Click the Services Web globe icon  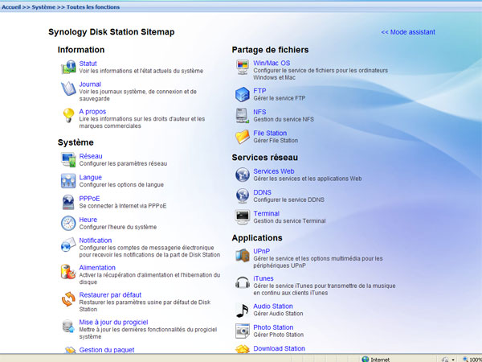click(x=243, y=175)
